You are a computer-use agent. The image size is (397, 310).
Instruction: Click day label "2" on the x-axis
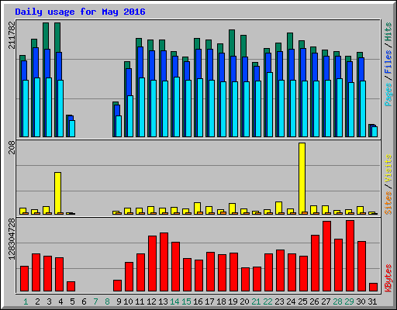tap(37, 301)
